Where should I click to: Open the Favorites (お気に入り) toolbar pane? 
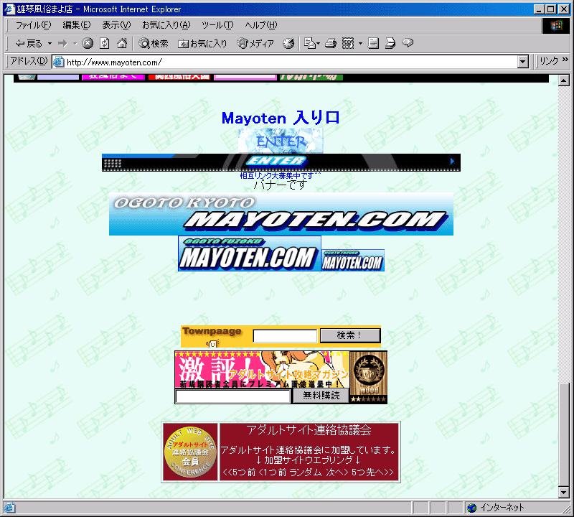coord(202,44)
